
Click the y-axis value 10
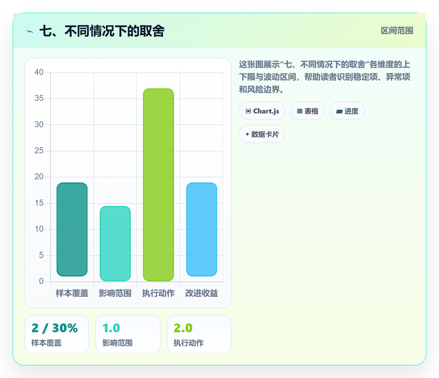[x=39, y=229]
